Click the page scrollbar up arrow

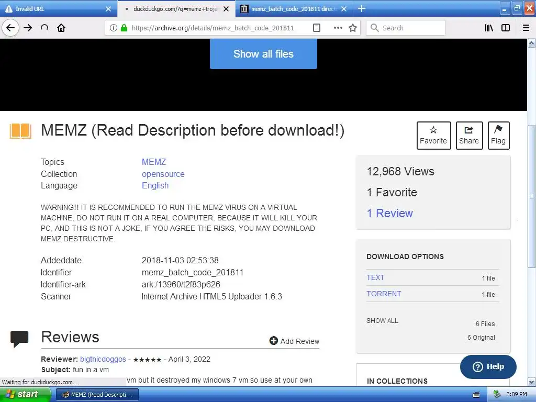pos(531,43)
